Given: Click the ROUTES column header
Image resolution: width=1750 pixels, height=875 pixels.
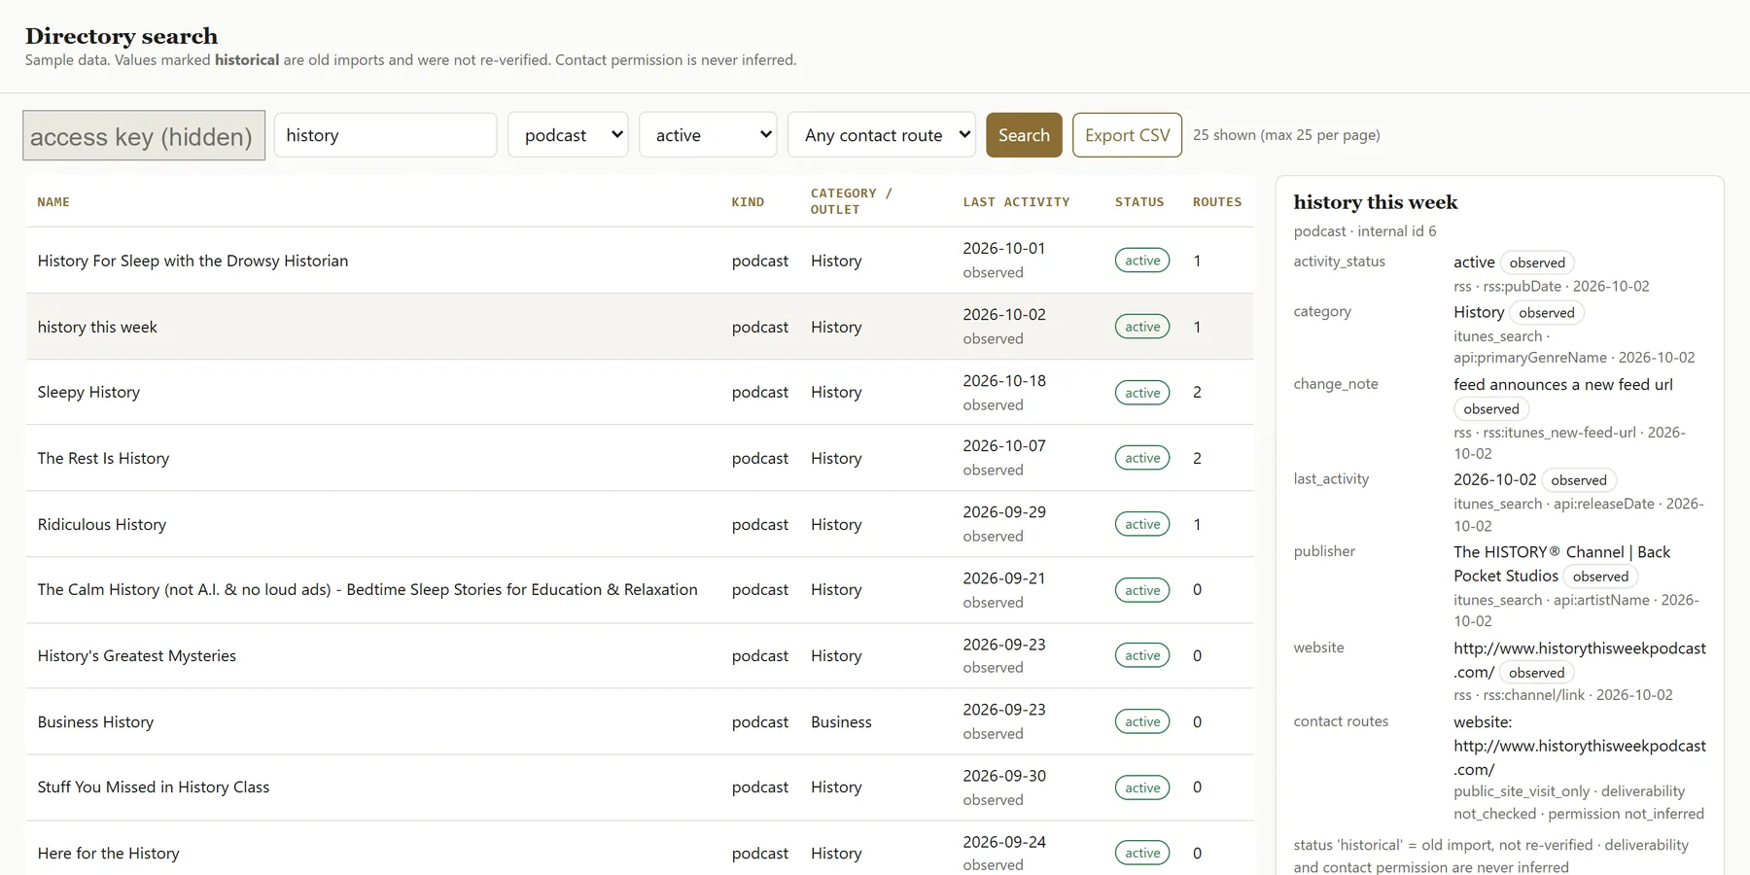Looking at the screenshot, I should pyautogui.click(x=1217, y=202).
